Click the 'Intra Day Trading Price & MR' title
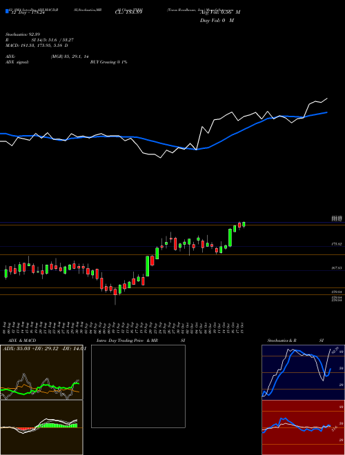The width and height of the screenshot is (345, 455). coord(127,341)
